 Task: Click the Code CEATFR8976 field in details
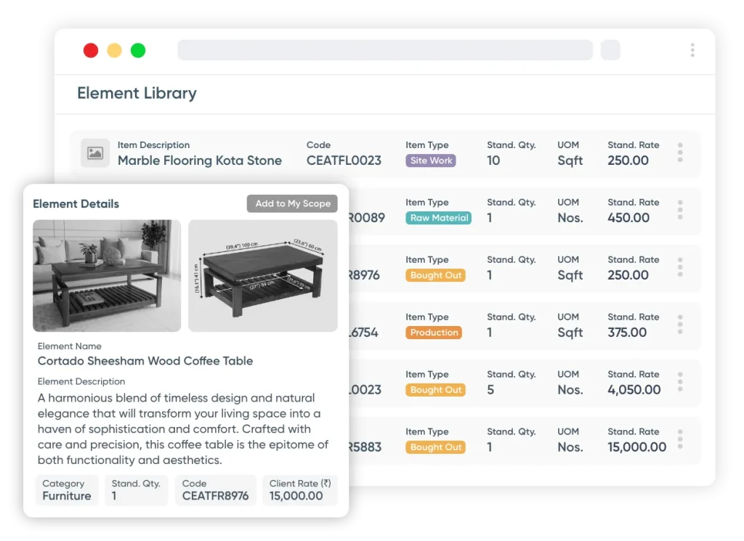pos(216,490)
